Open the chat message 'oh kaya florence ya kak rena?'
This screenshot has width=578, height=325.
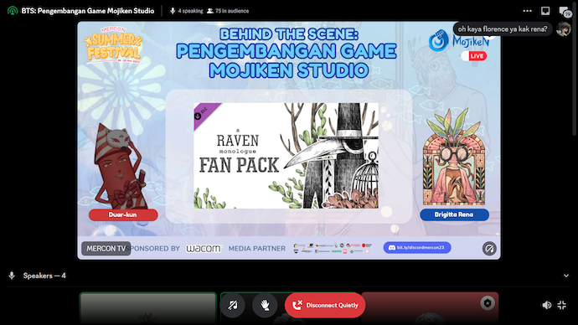point(503,28)
